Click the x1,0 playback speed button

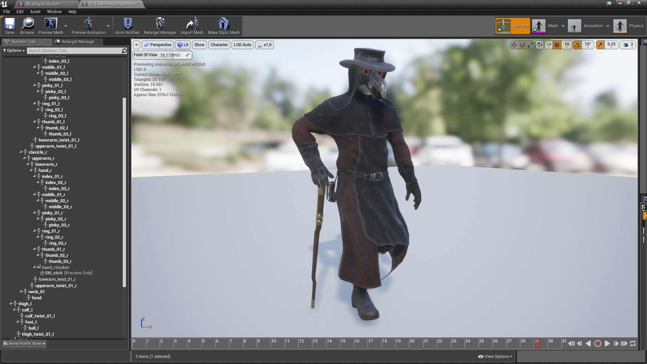point(265,45)
